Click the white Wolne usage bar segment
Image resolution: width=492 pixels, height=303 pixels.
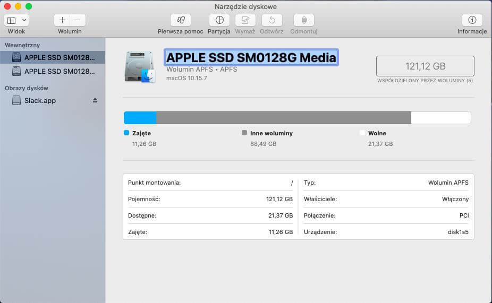441,118
